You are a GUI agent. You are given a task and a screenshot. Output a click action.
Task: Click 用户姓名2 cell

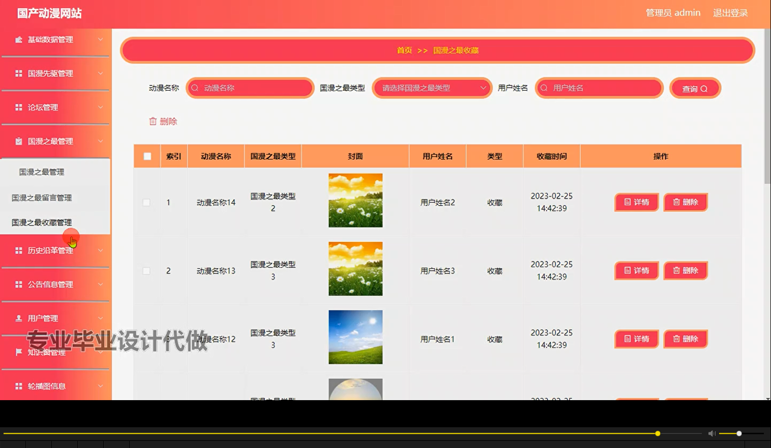pos(437,203)
